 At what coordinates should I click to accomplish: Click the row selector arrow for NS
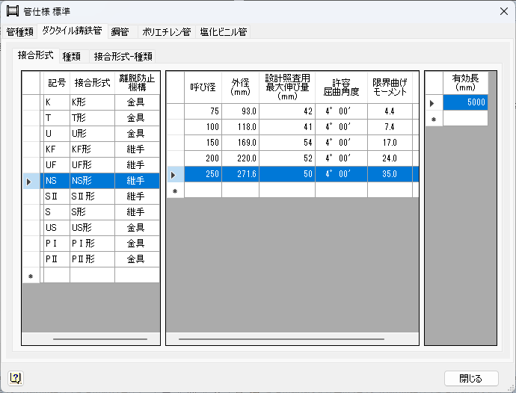click(x=29, y=181)
